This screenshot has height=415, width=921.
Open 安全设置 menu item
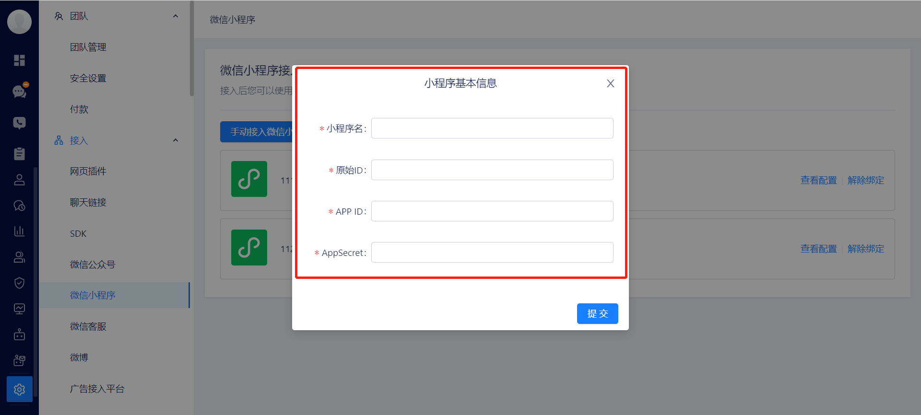pos(88,79)
